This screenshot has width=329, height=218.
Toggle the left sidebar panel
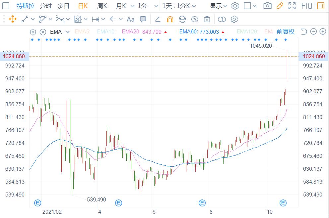[x=6, y=6]
